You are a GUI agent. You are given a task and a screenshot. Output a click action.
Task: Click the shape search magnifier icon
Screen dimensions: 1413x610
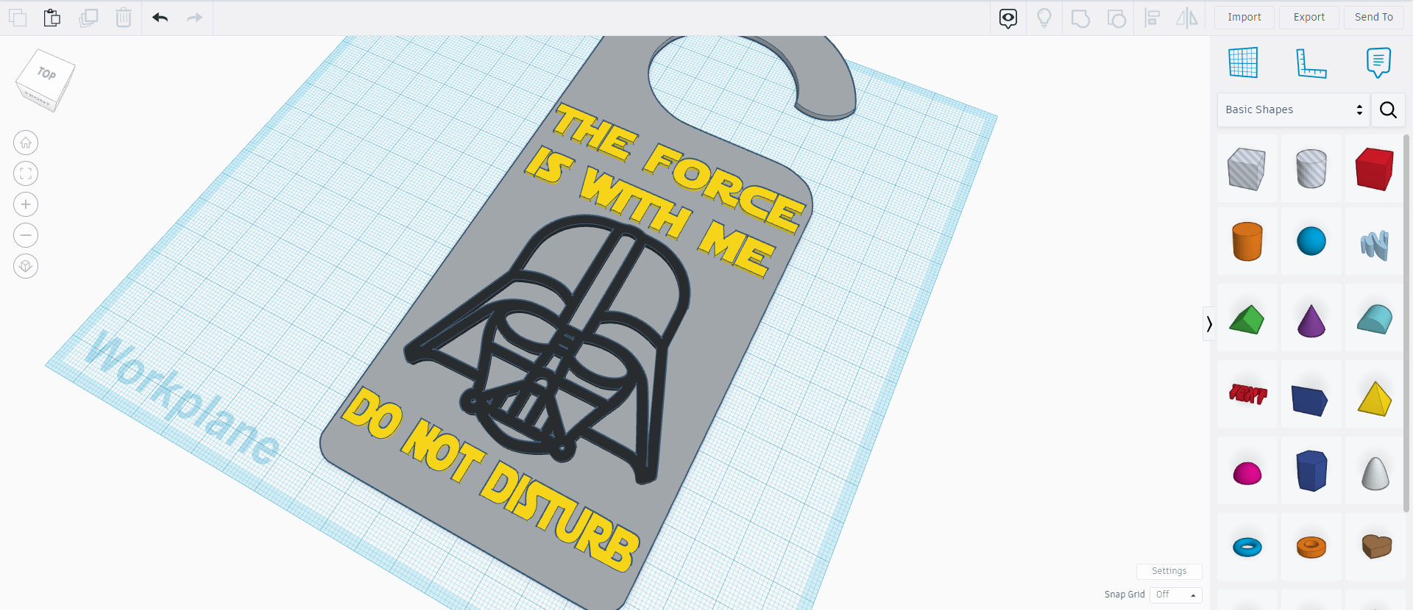pyautogui.click(x=1388, y=110)
